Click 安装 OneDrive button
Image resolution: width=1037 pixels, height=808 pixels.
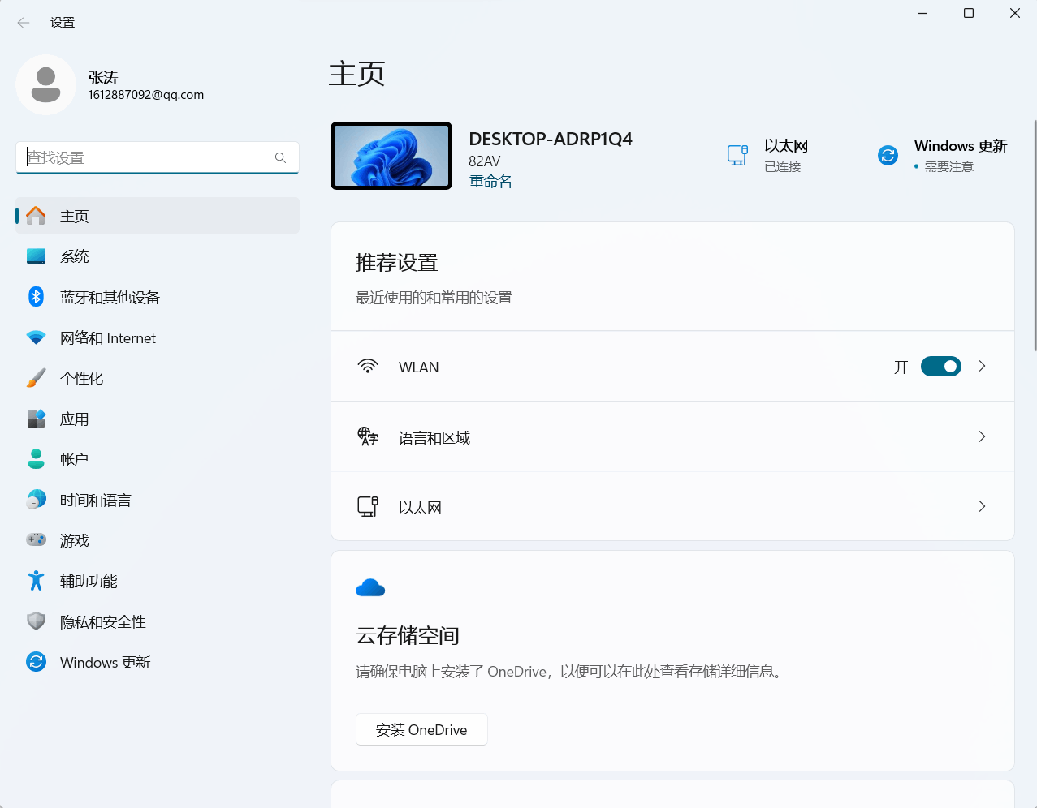click(421, 729)
